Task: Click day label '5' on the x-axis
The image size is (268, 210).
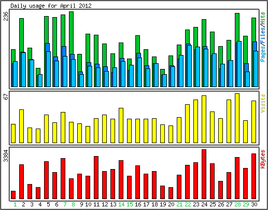Action: click(48, 205)
